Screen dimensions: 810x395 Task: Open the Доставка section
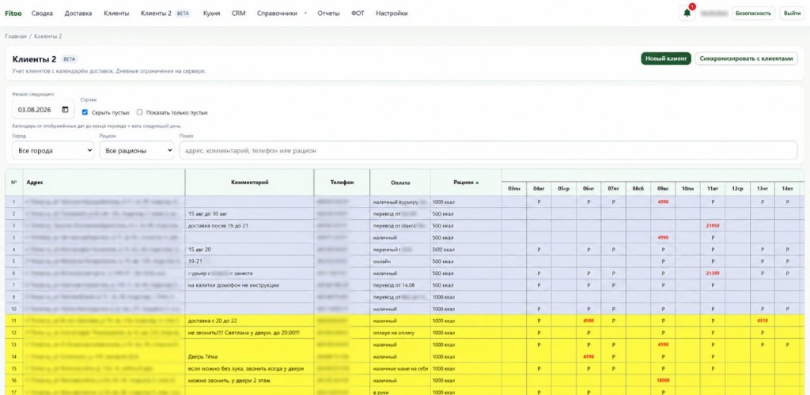point(78,13)
